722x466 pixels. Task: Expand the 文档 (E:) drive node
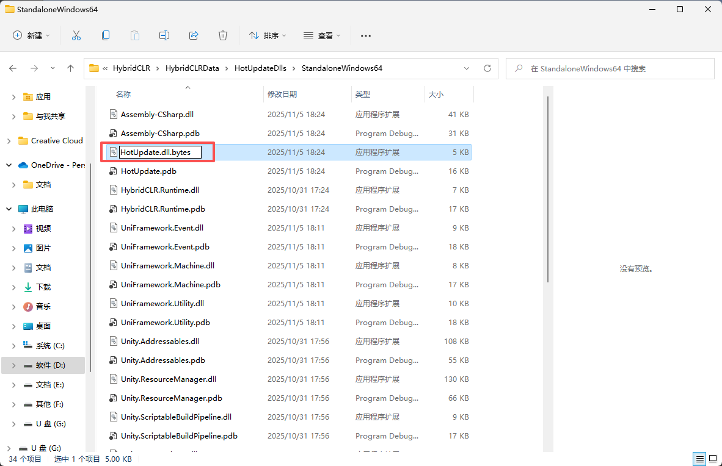(x=13, y=385)
